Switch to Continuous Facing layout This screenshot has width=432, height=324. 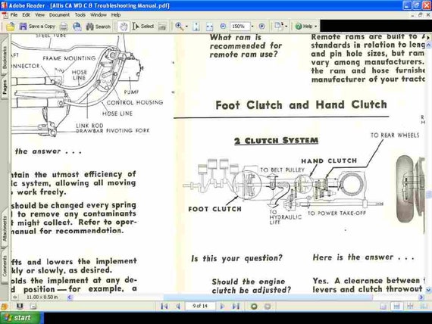click(410, 306)
